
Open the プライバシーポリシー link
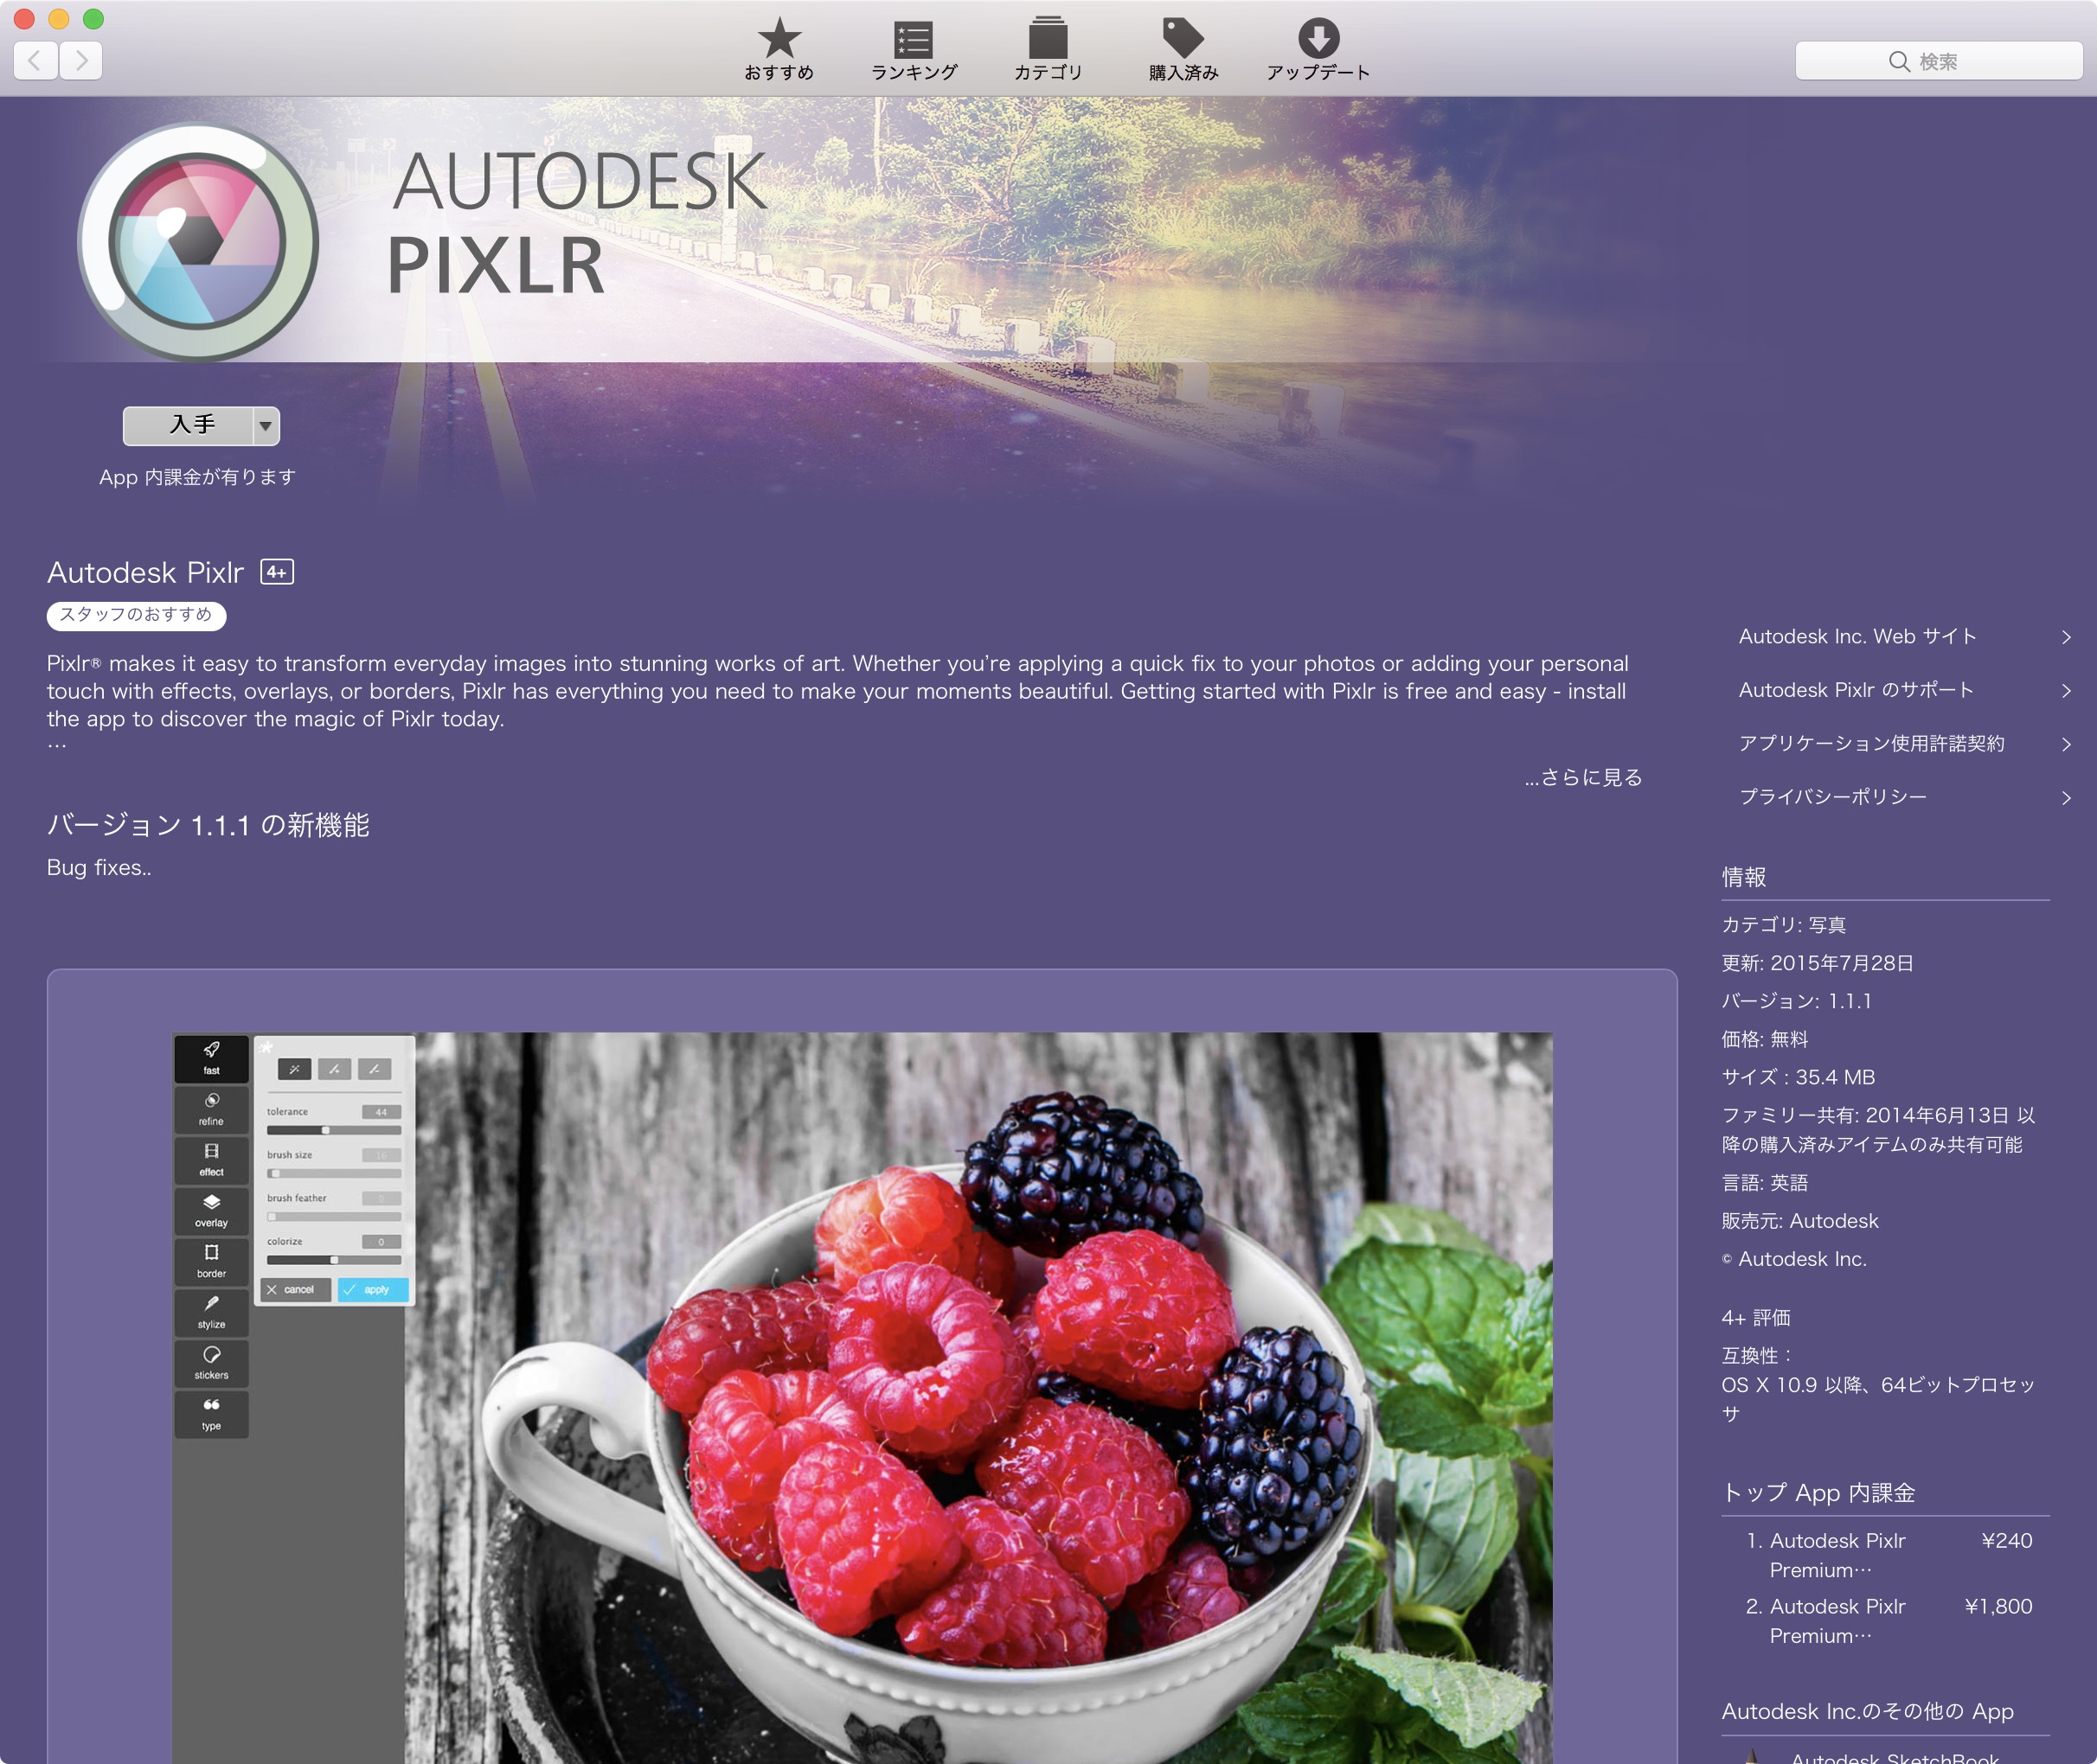(x=1832, y=797)
